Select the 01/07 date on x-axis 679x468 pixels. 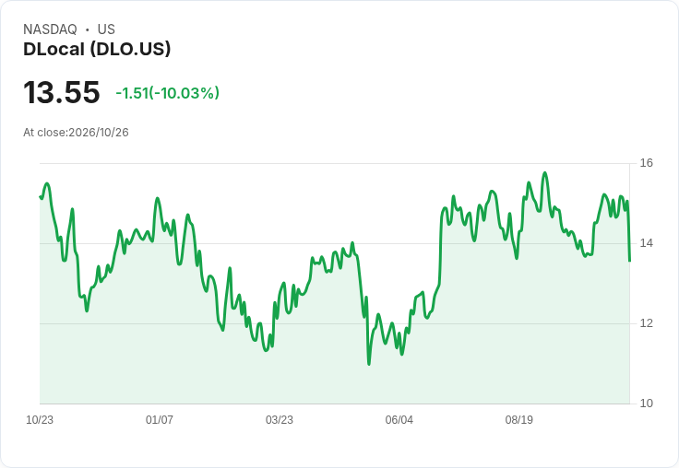pyautogui.click(x=160, y=419)
